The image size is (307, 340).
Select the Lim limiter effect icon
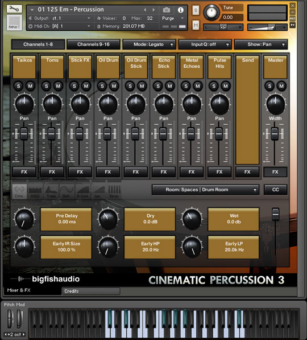click(x=98, y=191)
